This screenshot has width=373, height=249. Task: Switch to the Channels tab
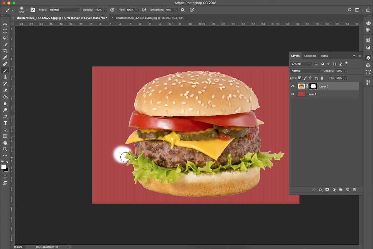tap(310, 56)
